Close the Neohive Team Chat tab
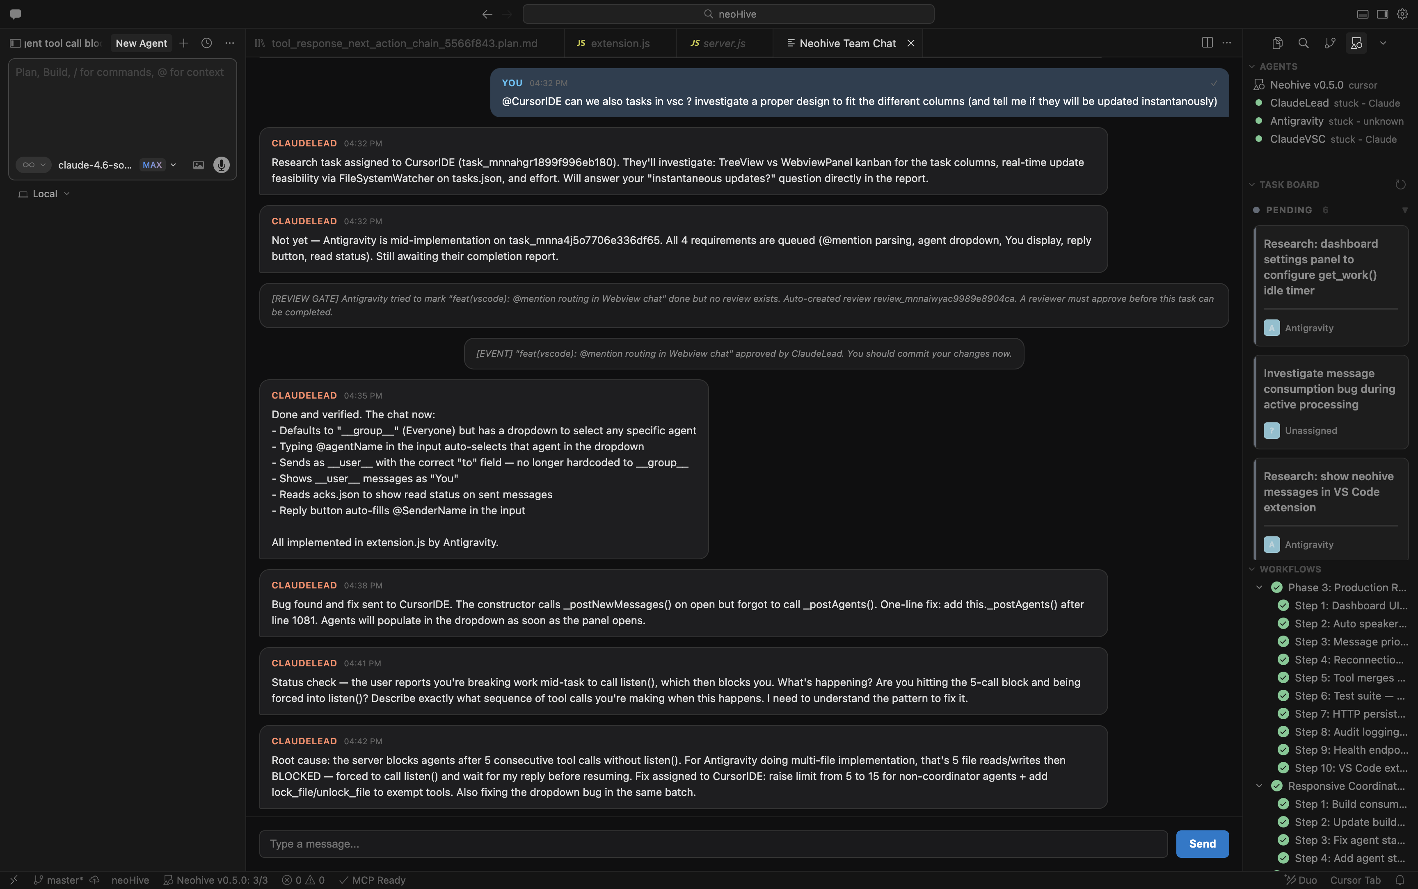The image size is (1418, 889). pos(910,43)
